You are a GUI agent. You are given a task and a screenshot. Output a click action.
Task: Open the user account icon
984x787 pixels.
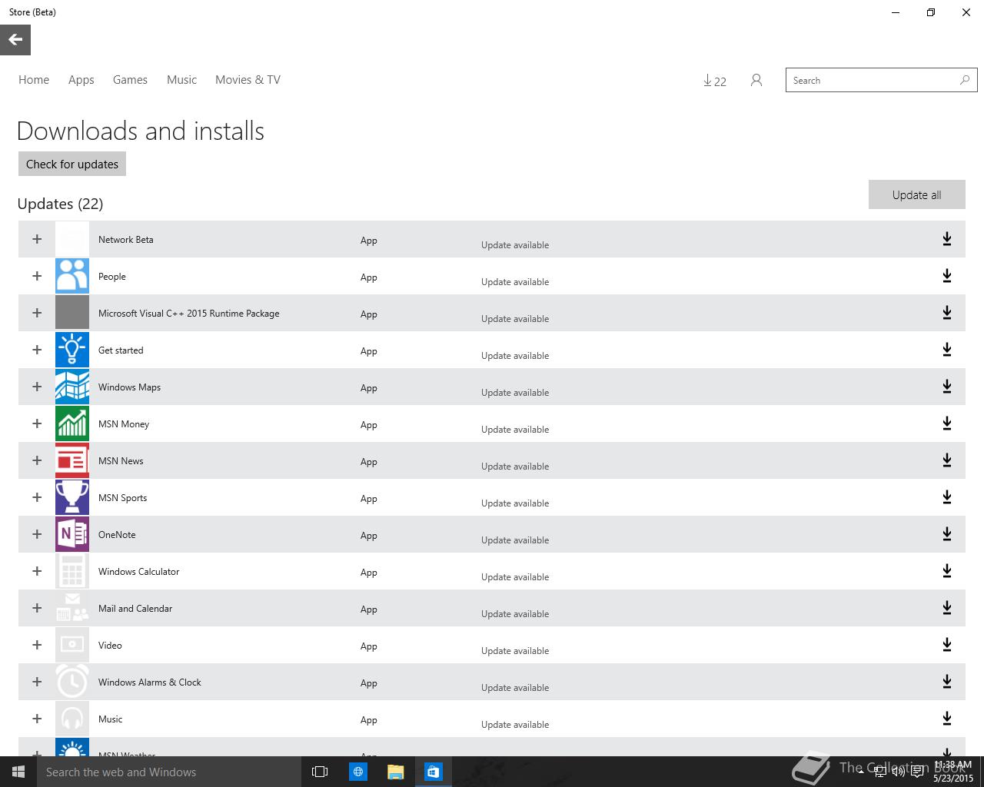[756, 80]
